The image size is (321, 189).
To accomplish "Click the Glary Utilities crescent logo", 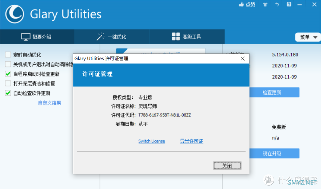I will click(x=15, y=14).
